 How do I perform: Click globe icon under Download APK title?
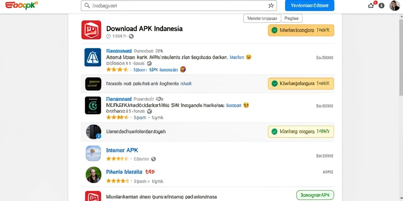click(131, 36)
